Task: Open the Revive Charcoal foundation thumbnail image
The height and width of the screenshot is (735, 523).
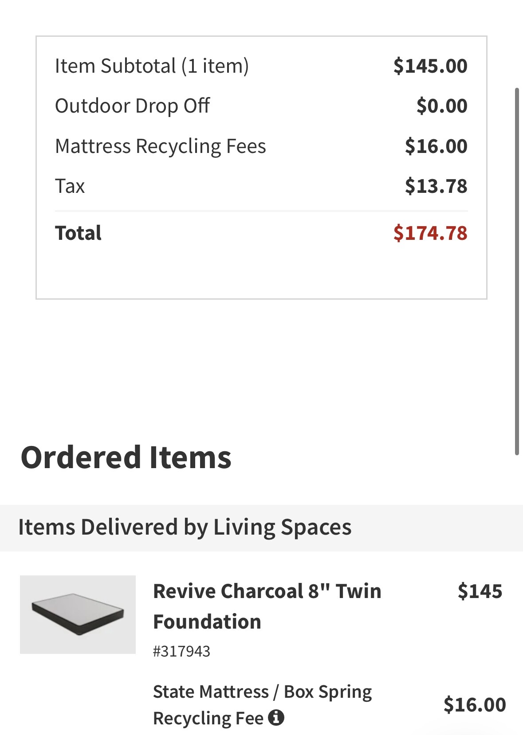Action: pos(78,614)
